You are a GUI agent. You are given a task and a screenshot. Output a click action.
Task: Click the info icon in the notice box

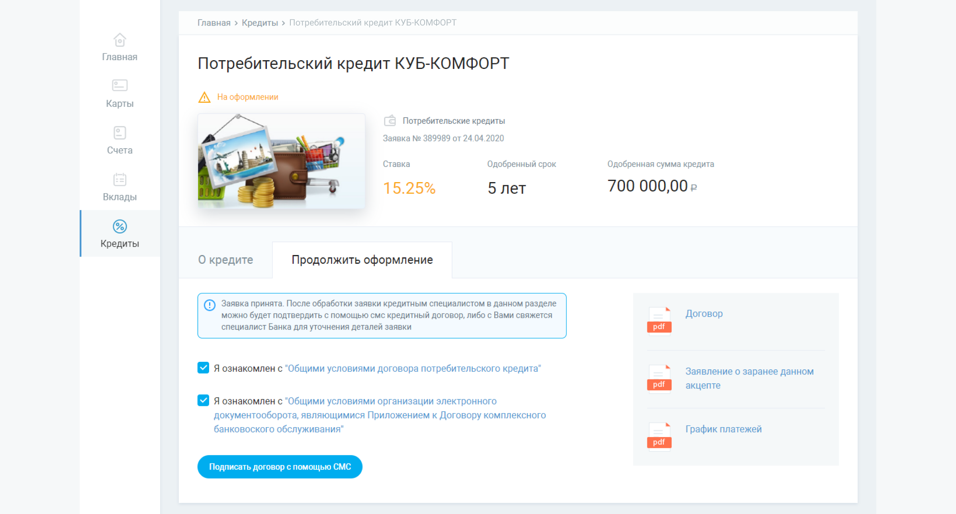click(x=210, y=305)
